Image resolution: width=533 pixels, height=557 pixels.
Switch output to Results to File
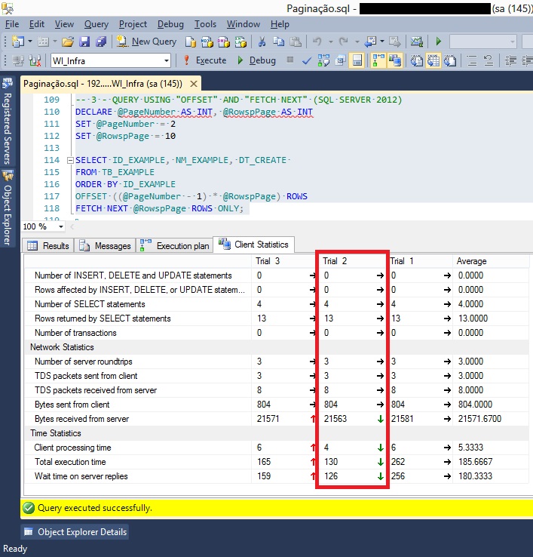pos(450,60)
